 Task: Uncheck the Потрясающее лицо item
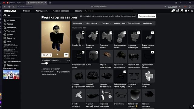coord(83,52)
